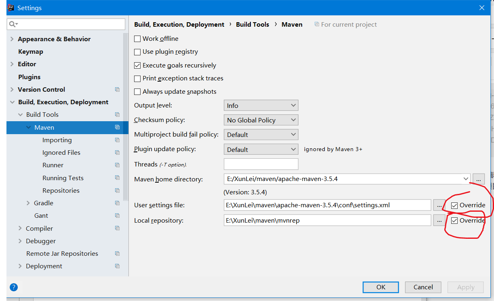Expand the Deployment node
Viewport: 494px width, 301px height.
point(20,266)
